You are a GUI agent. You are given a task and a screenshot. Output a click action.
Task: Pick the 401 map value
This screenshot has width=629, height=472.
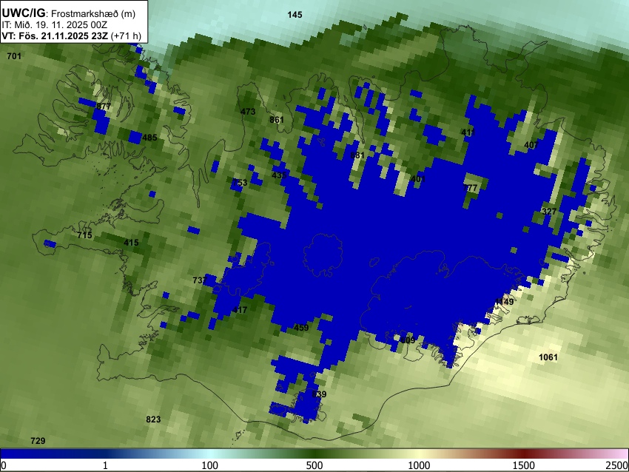pos(418,179)
